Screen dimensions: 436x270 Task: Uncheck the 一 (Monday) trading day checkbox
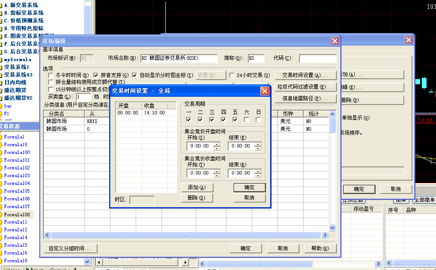[x=189, y=120]
